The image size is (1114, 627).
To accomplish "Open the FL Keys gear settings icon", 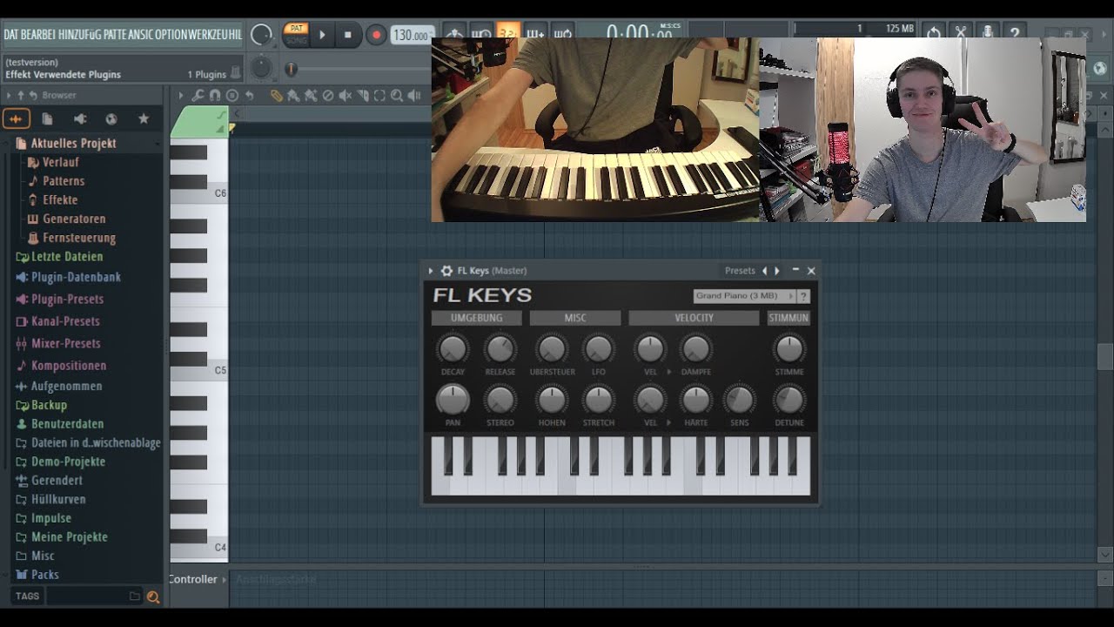I will (x=446, y=271).
